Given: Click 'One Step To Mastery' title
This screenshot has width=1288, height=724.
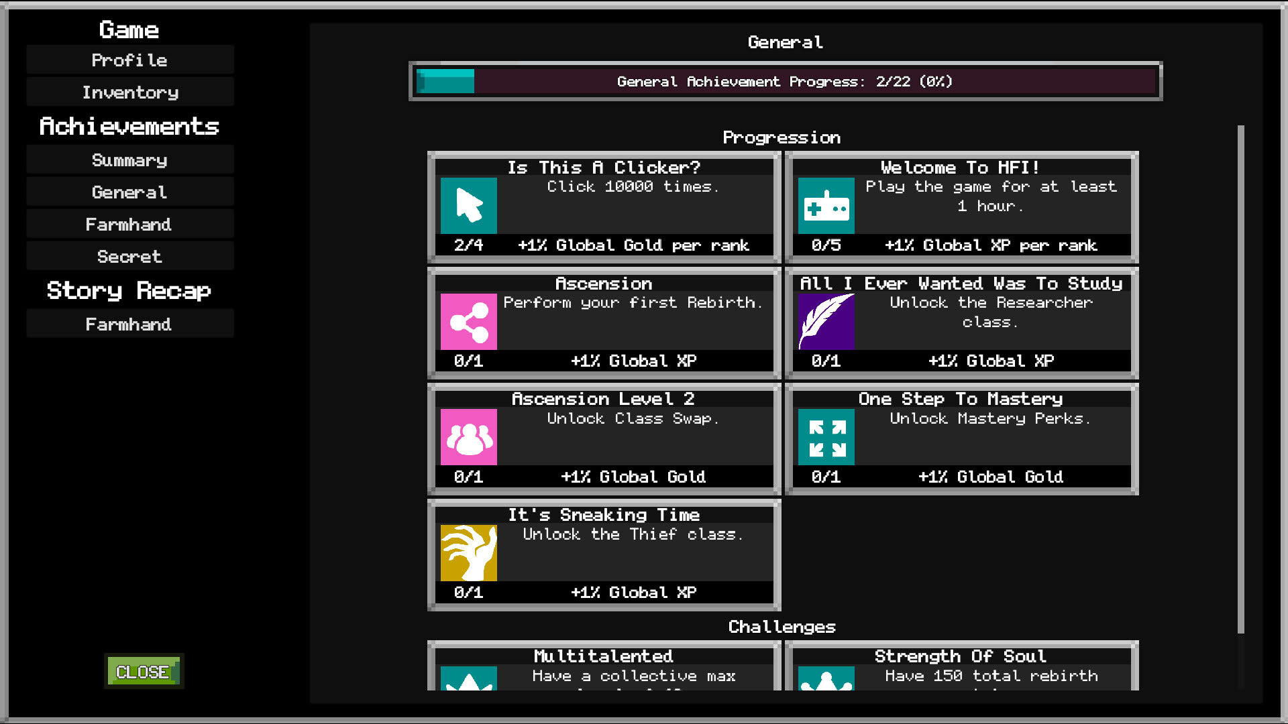Looking at the screenshot, I should [961, 398].
